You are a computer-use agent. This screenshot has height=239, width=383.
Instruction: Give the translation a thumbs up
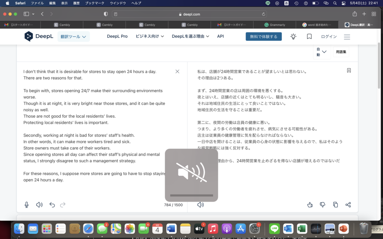(x=310, y=205)
